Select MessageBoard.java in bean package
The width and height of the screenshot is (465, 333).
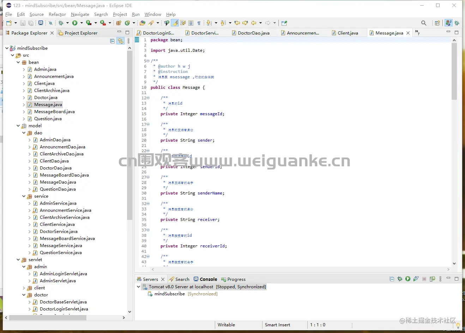[54, 111]
